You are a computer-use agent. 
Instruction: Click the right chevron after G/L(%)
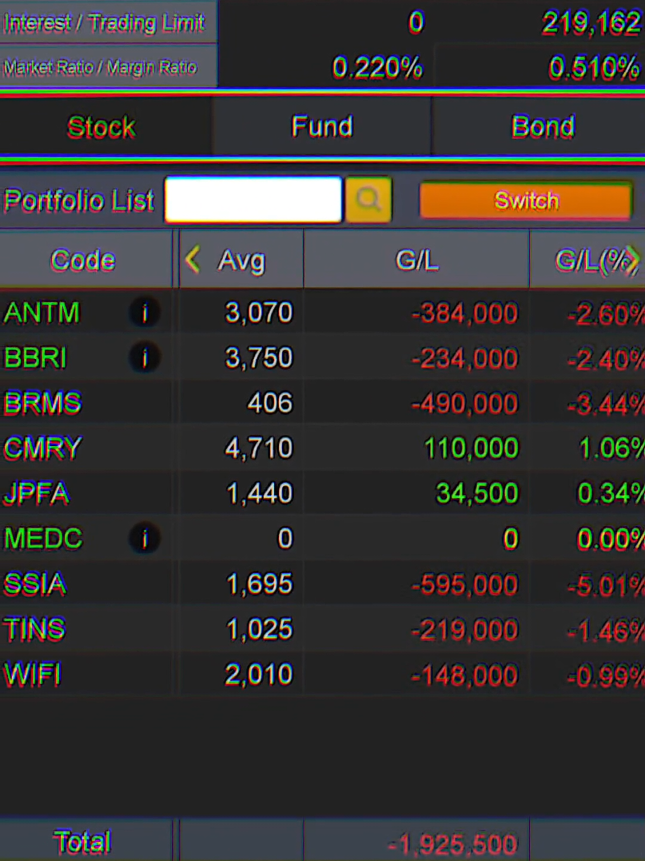pos(633,260)
